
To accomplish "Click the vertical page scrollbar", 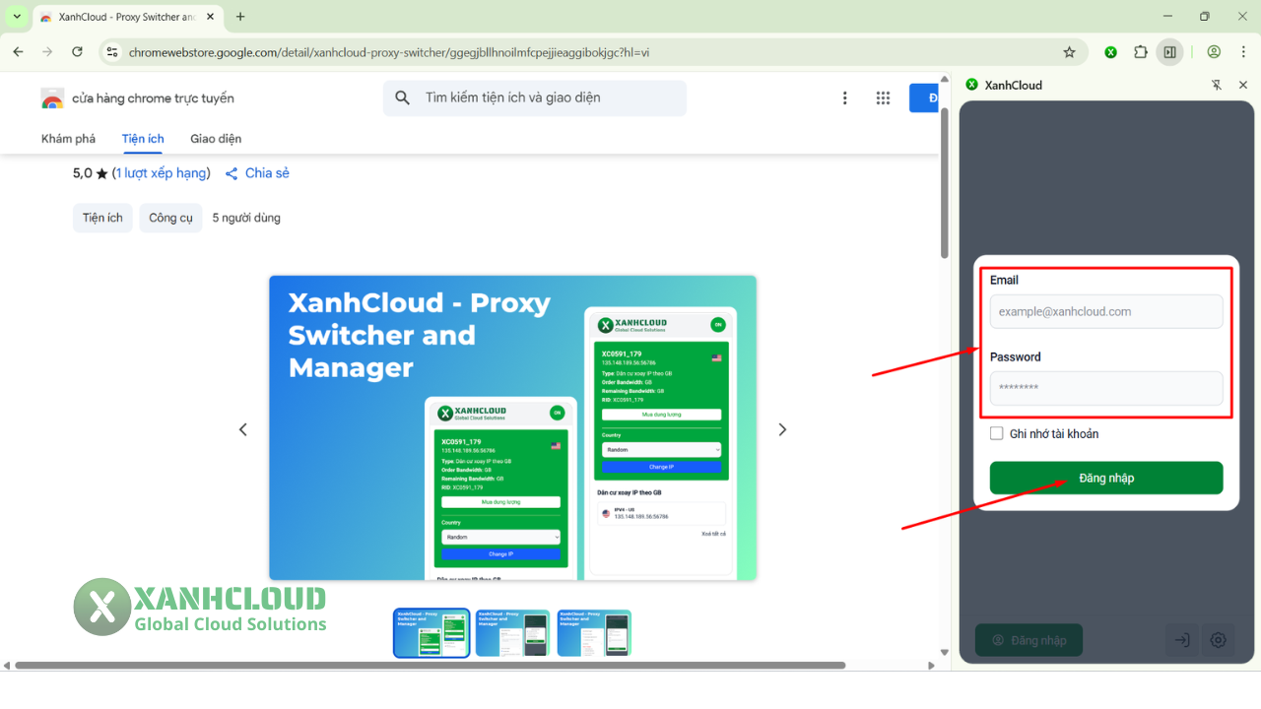I will click(944, 182).
